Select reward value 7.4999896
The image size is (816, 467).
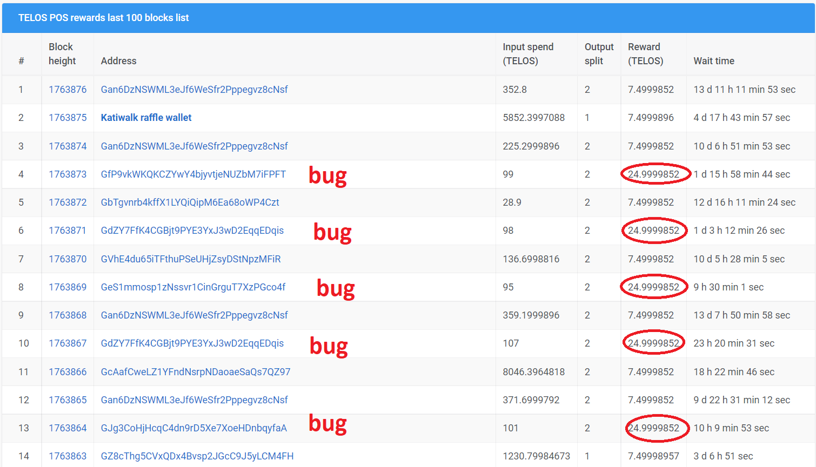tap(651, 118)
